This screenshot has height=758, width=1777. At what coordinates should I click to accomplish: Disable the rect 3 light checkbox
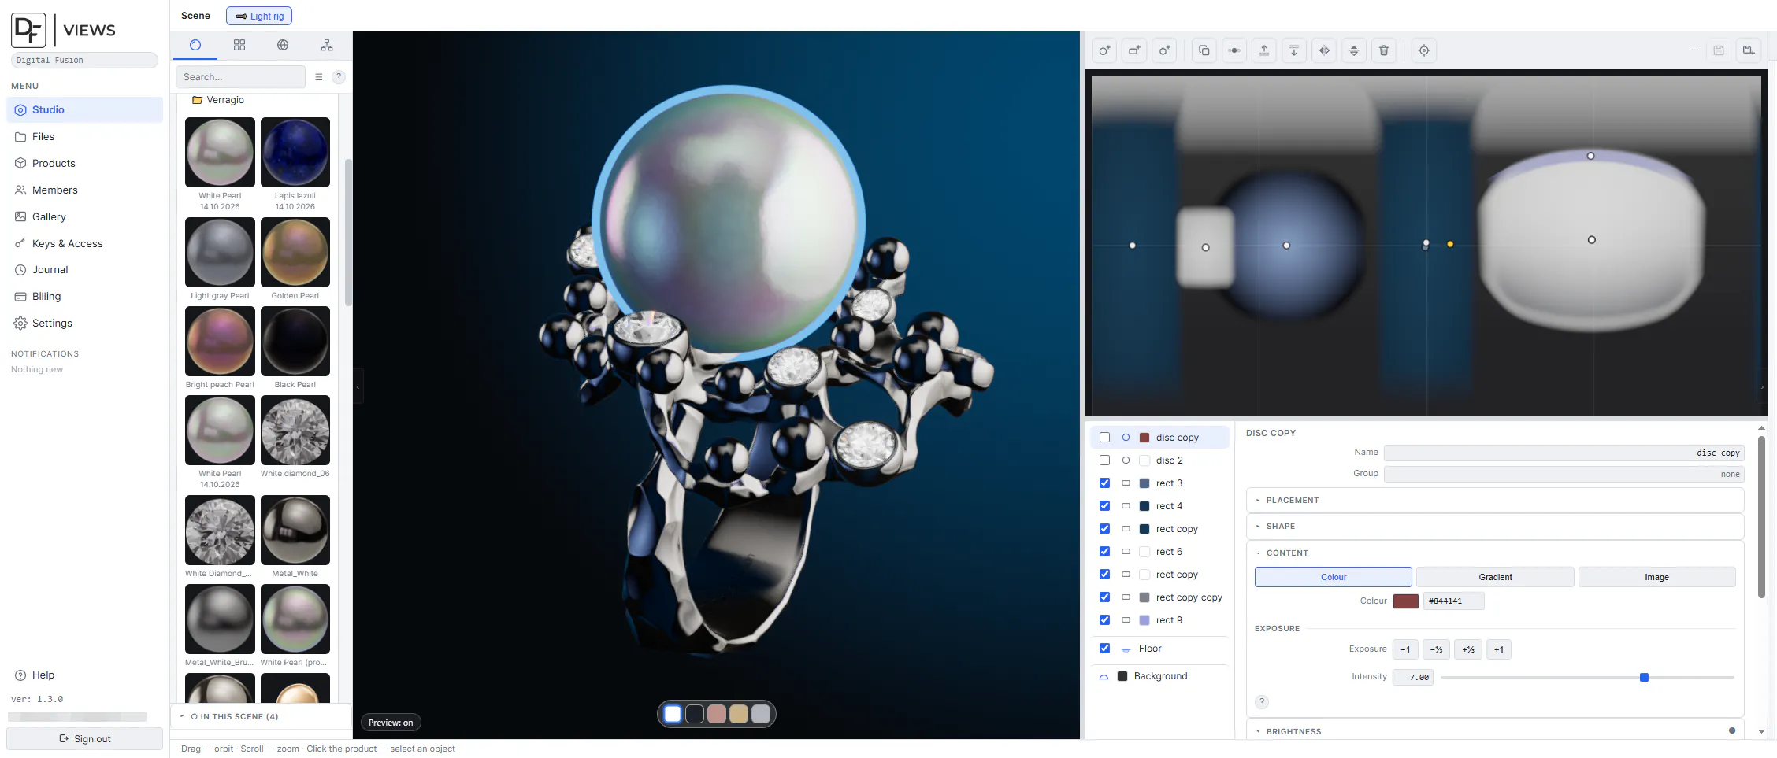tap(1104, 483)
